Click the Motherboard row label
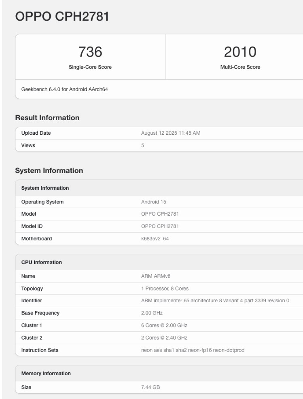The height and width of the screenshot is (399, 303). (37, 239)
